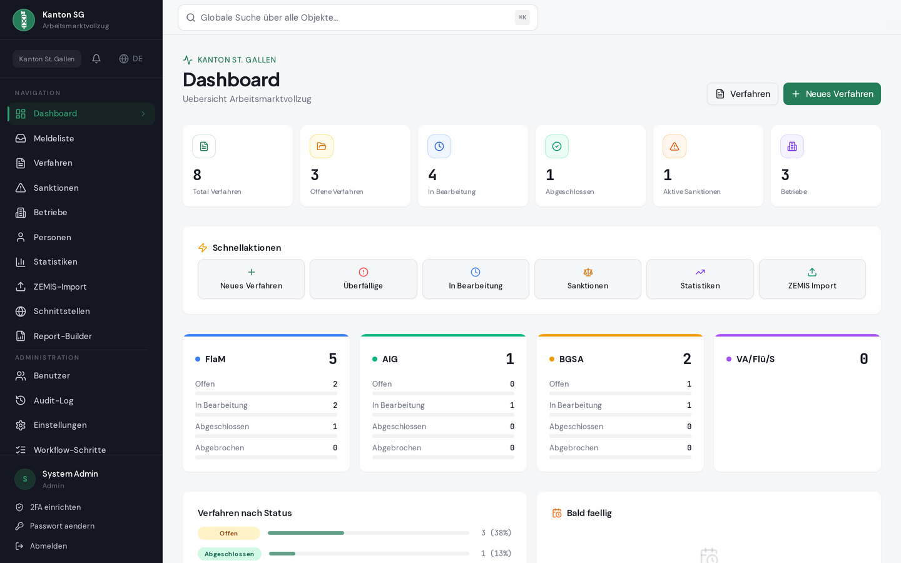
Task: Click the FlaM card title
Action: (x=215, y=359)
